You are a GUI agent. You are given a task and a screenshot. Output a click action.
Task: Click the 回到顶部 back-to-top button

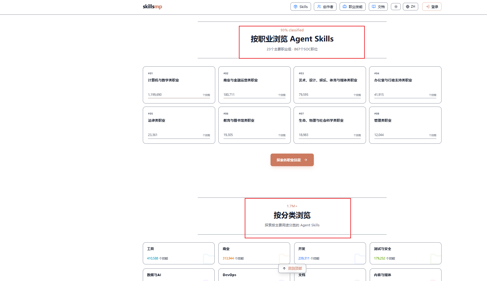pyautogui.click(x=292, y=268)
